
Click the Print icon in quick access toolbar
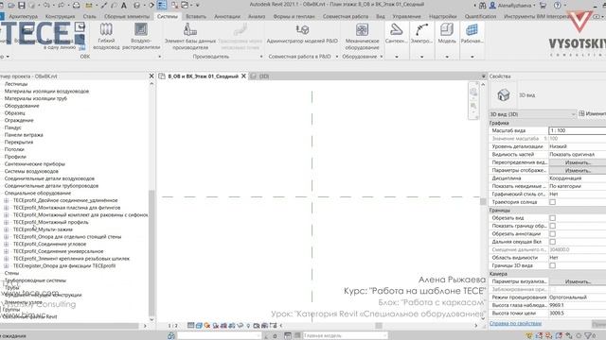[x=76, y=6]
